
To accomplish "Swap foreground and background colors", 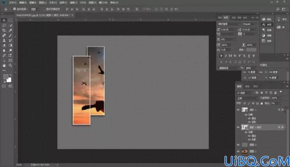I will click(x=11, y=75).
